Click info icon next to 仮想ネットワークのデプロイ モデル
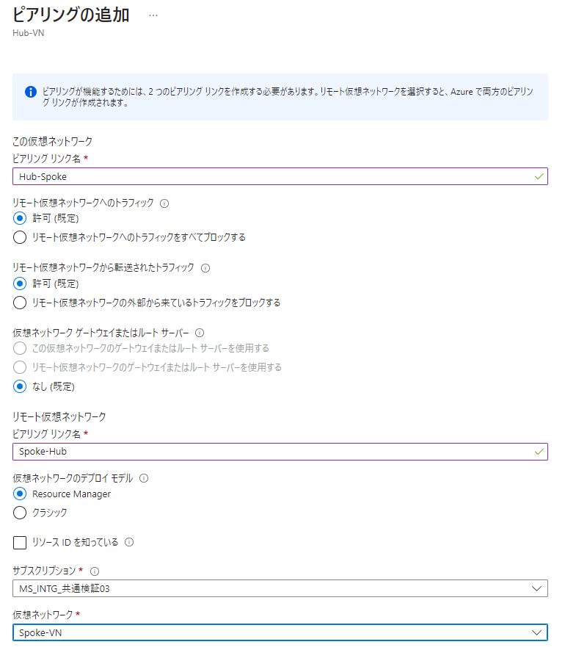Image resolution: width=576 pixels, height=650 pixels. point(144,478)
